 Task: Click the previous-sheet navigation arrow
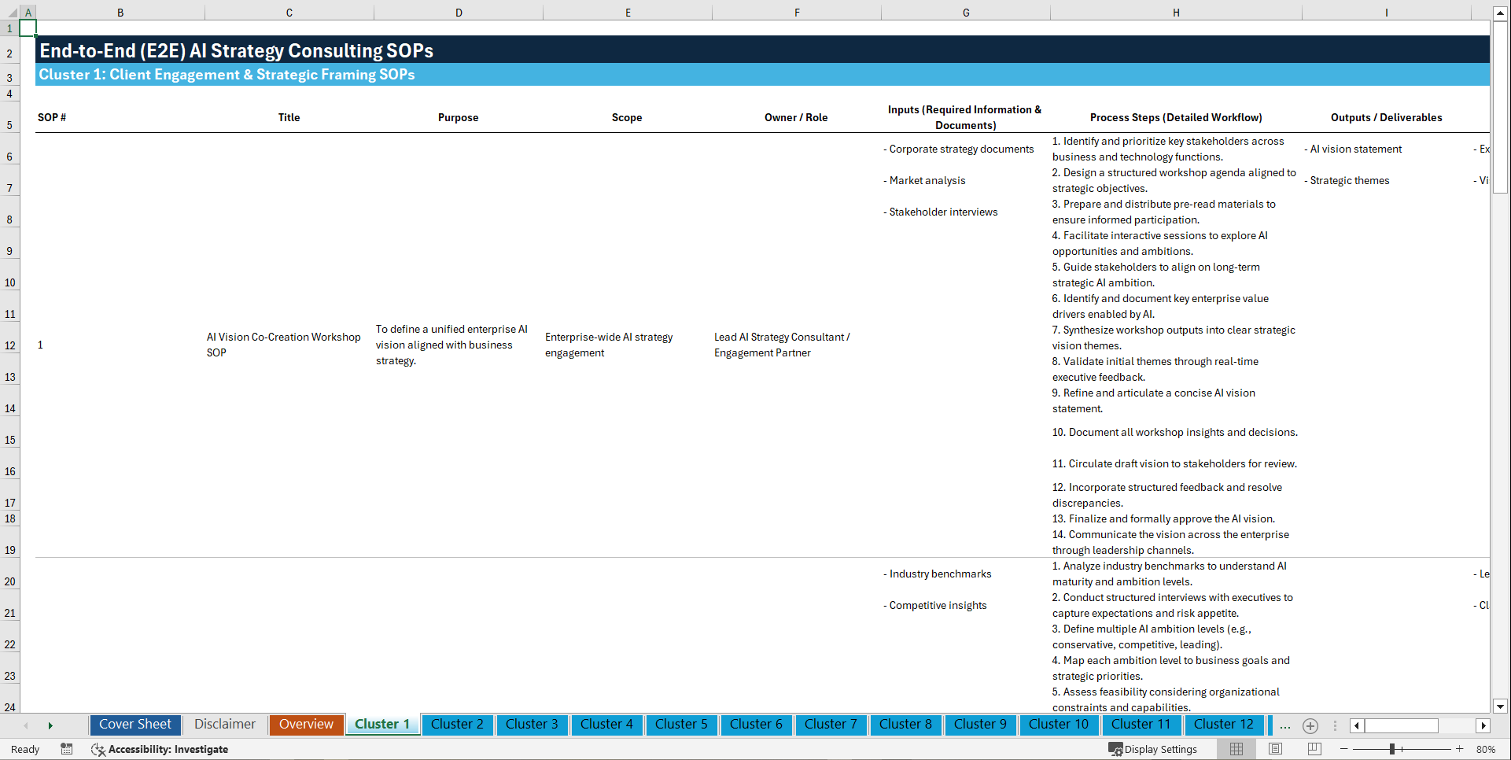coord(26,725)
